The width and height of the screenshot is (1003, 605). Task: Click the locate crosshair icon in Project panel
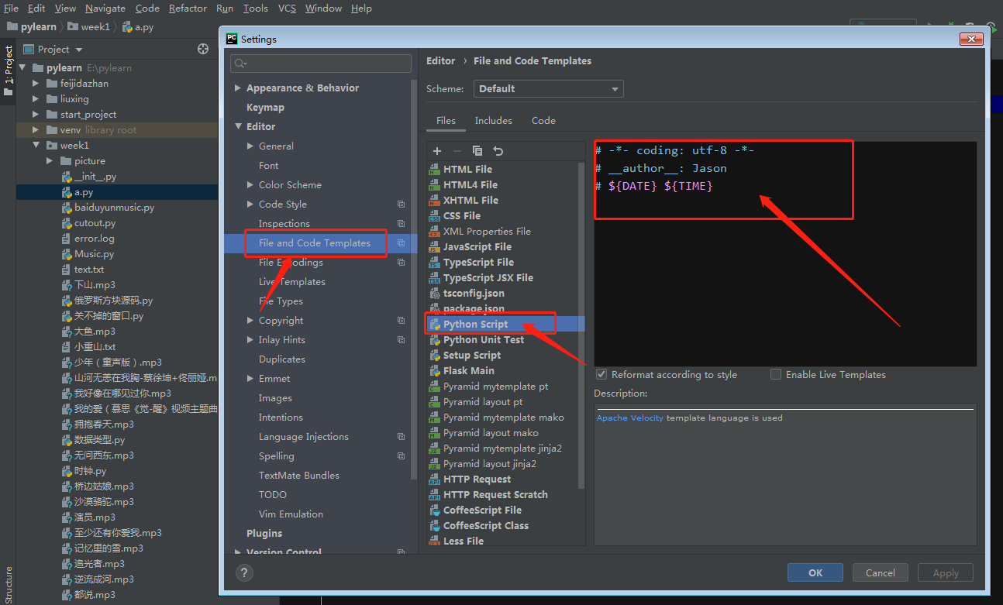coord(203,49)
